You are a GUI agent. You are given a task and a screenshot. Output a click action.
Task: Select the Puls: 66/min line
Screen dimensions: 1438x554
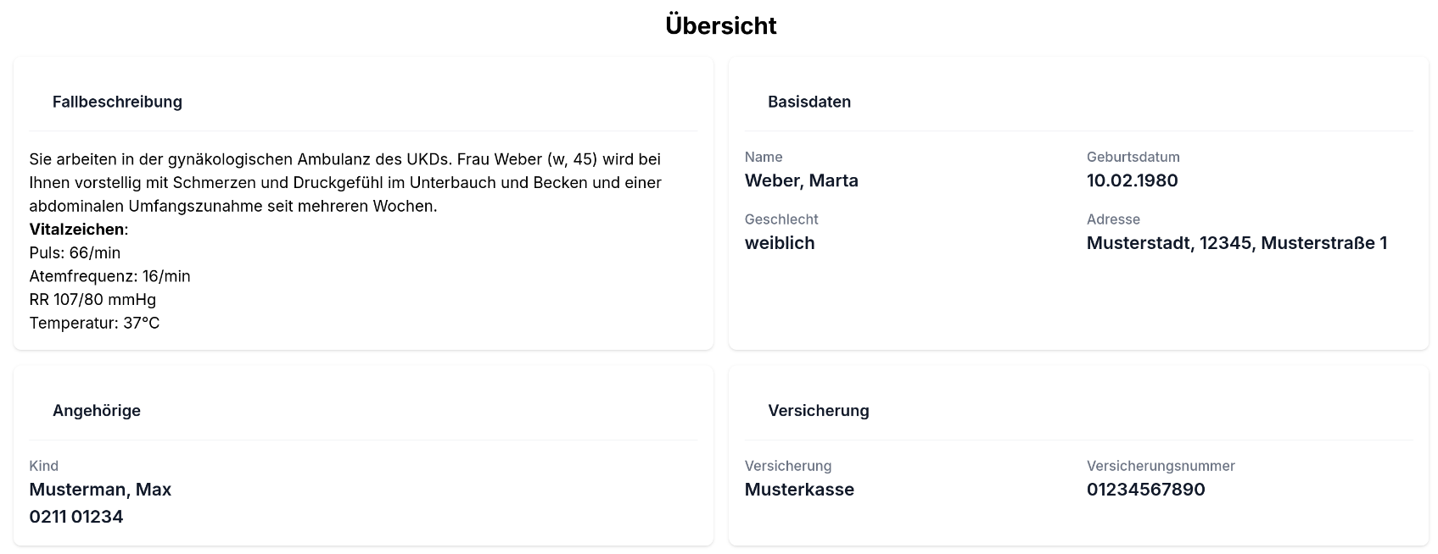point(75,253)
